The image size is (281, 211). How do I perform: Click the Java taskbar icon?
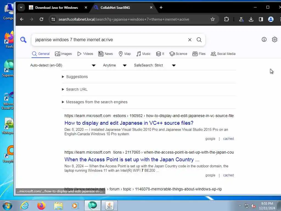click(x=109, y=206)
